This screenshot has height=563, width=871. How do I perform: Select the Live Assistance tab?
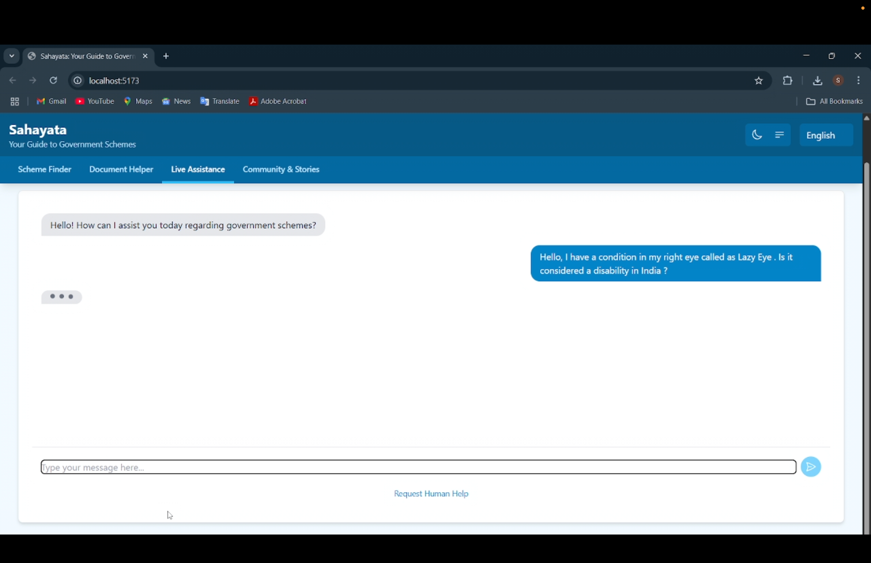click(198, 170)
